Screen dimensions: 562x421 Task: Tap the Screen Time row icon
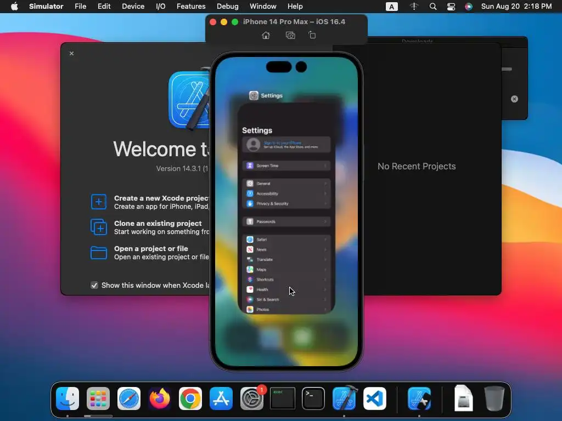point(250,166)
